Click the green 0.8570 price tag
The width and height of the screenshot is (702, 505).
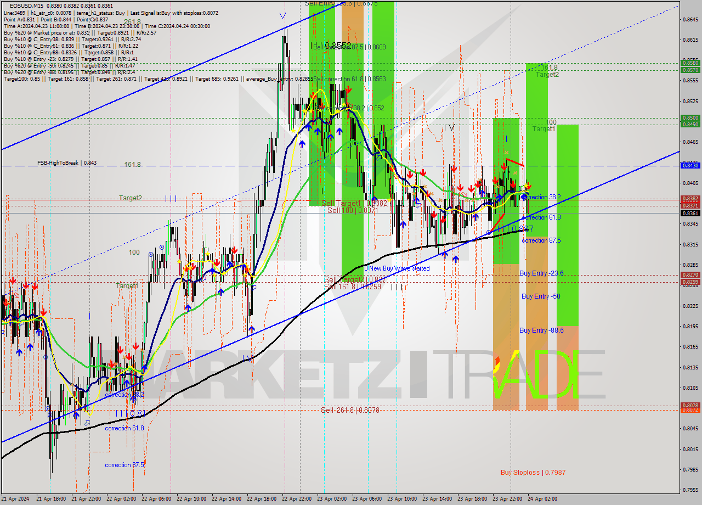[690, 70]
